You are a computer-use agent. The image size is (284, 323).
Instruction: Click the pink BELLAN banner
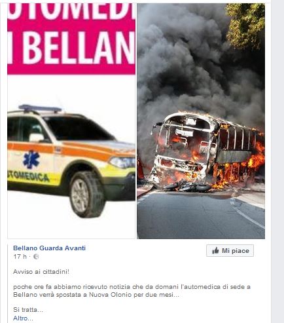coord(71,39)
